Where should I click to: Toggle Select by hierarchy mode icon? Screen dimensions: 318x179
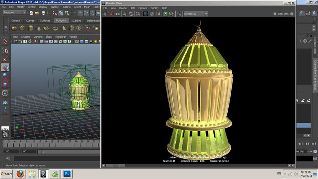[x=55, y=13]
